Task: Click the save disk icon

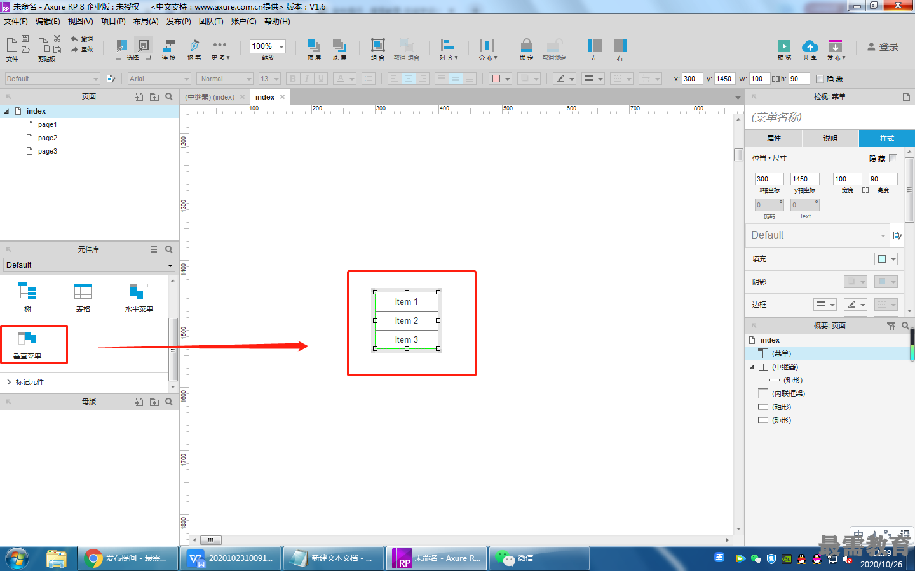Action: [25, 39]
